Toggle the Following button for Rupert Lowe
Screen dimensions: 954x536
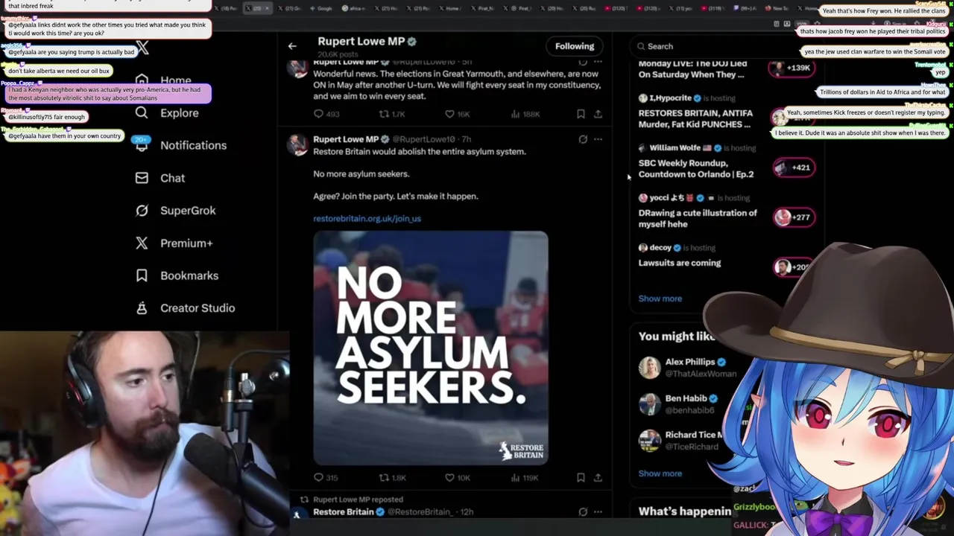pyautogui.click(x=575, y=46)
